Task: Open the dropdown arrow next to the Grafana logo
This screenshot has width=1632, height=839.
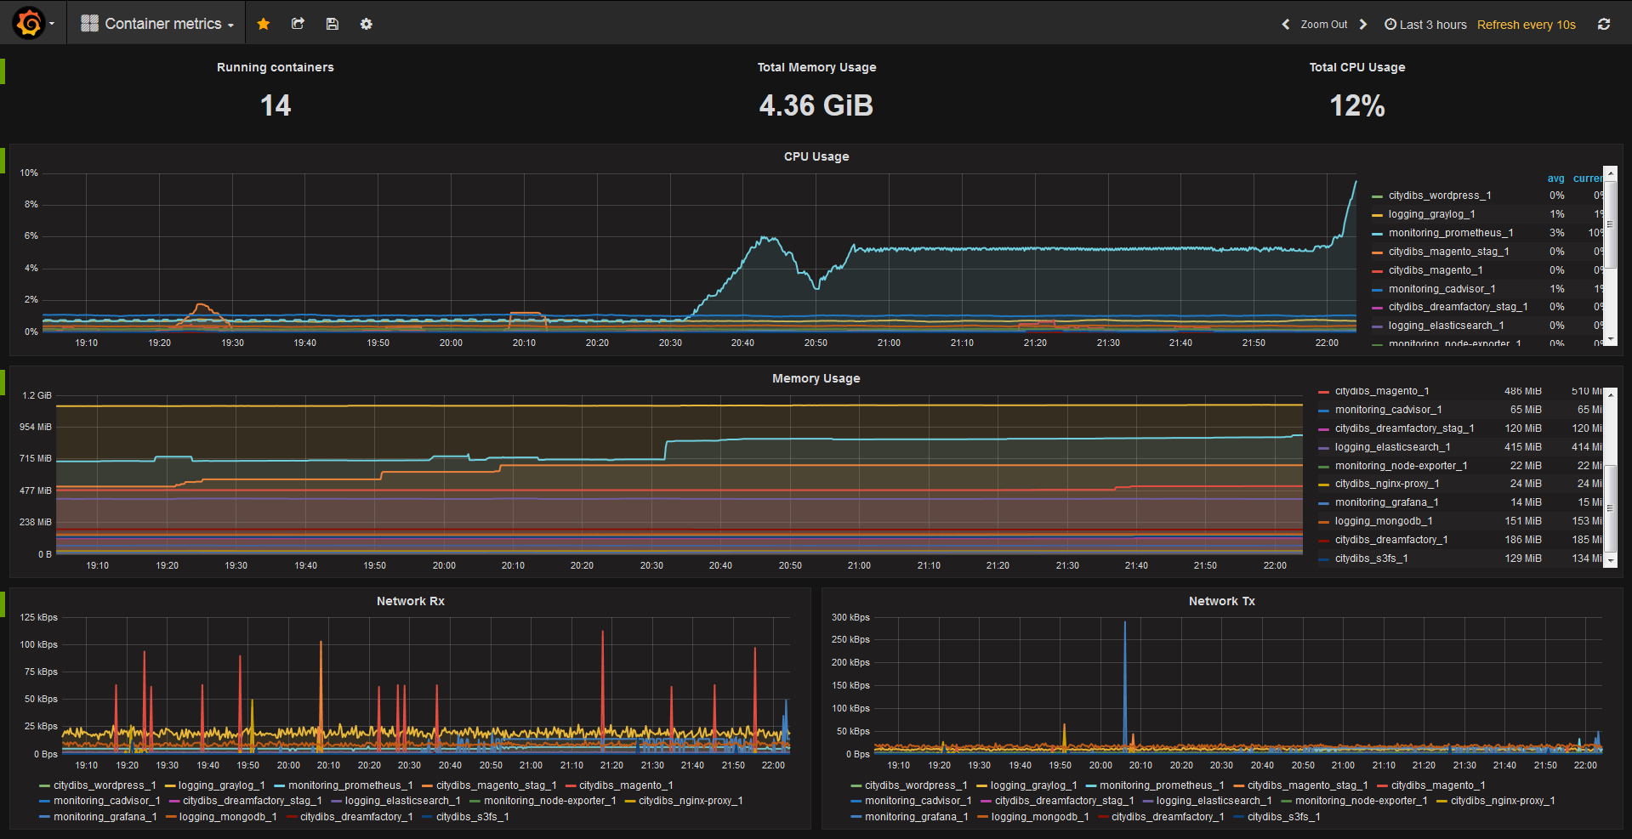Action: (51, 23)
